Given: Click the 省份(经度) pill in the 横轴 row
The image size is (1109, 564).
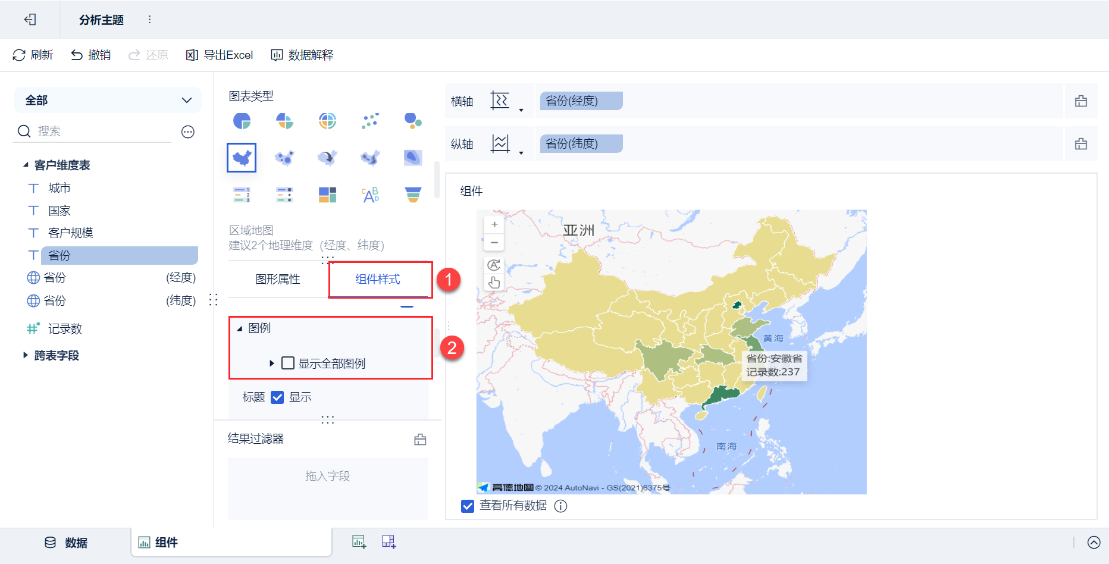Looking at the screenshot, I should (x=581, y=101).
